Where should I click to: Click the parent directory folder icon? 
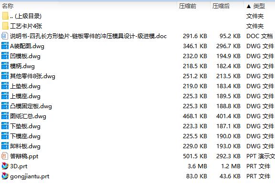(x=5, y=16)
